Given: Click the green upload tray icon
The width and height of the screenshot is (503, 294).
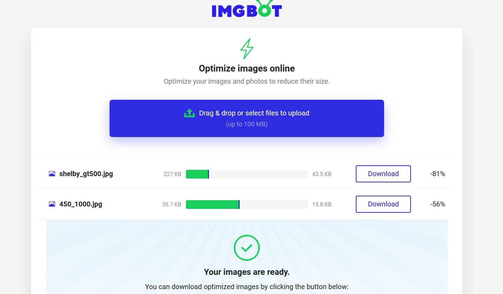Looking at the screenshot, I should [x=189, y=113].
